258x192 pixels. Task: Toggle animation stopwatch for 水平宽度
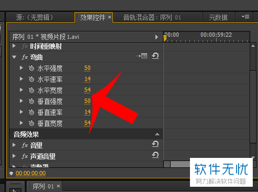click(31, 90)
